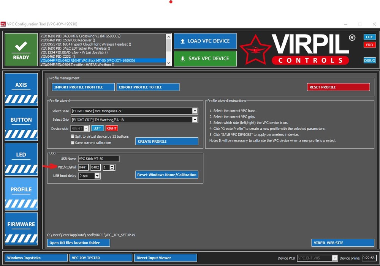Launch VPC JOY TESTER

pos(101,258)
